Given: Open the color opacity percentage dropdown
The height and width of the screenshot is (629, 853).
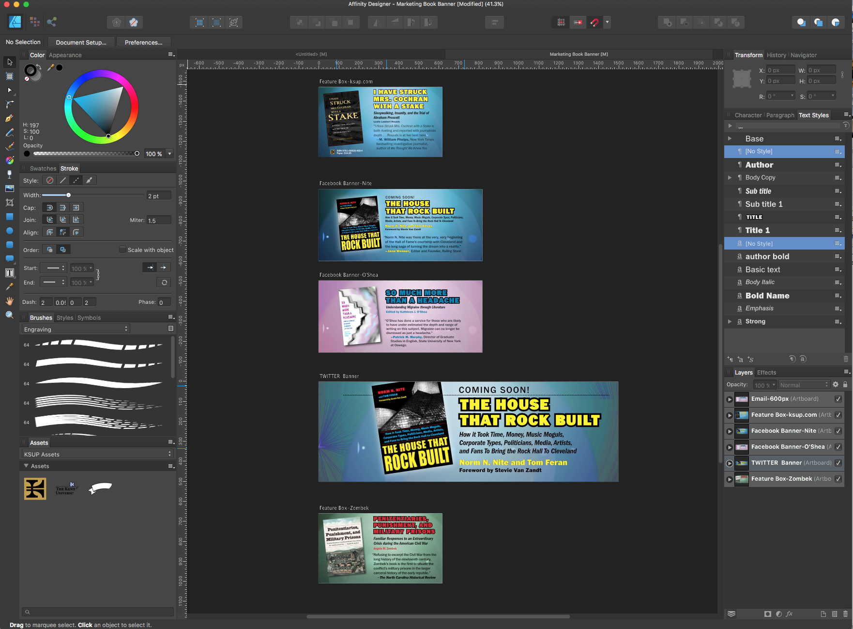Looking at the screenshot, I should click(169, 154).
